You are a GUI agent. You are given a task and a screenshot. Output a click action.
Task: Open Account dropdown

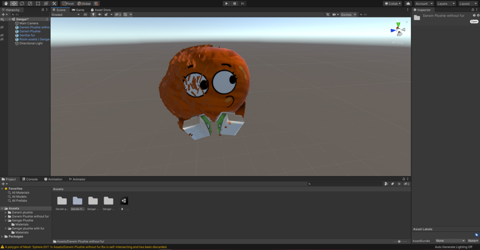click(x=424, y=3)
